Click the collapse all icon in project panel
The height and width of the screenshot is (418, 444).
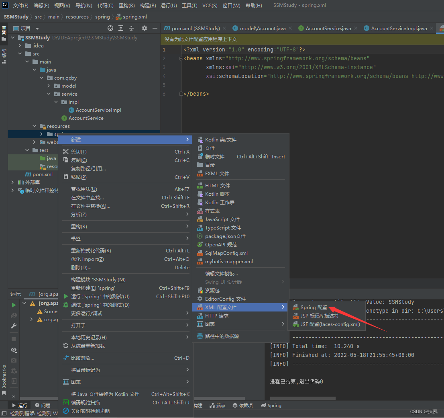[131, 28]
